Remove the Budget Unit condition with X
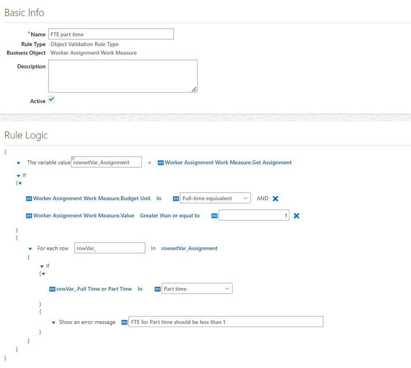This screenshot has height=368, width=411. pos(275,199)
